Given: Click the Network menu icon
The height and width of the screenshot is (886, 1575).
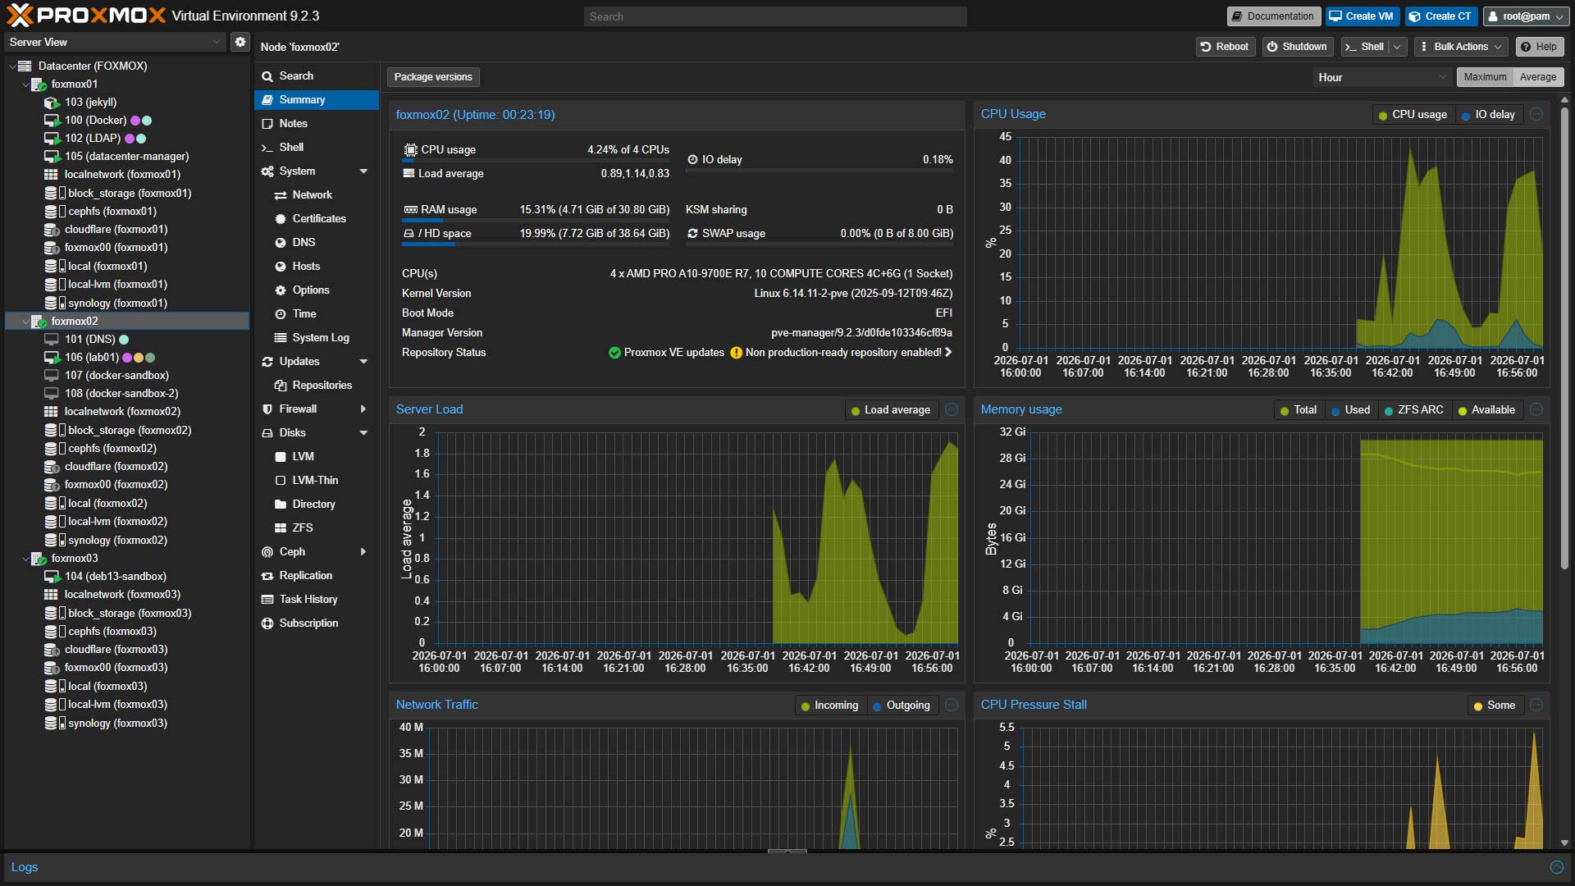Looking at the screenshot, I should [281, 195].
